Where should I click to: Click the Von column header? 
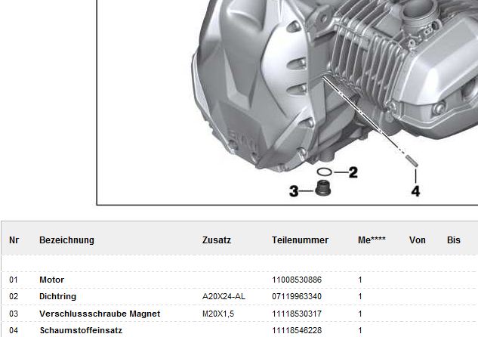[x=418, y=240]
